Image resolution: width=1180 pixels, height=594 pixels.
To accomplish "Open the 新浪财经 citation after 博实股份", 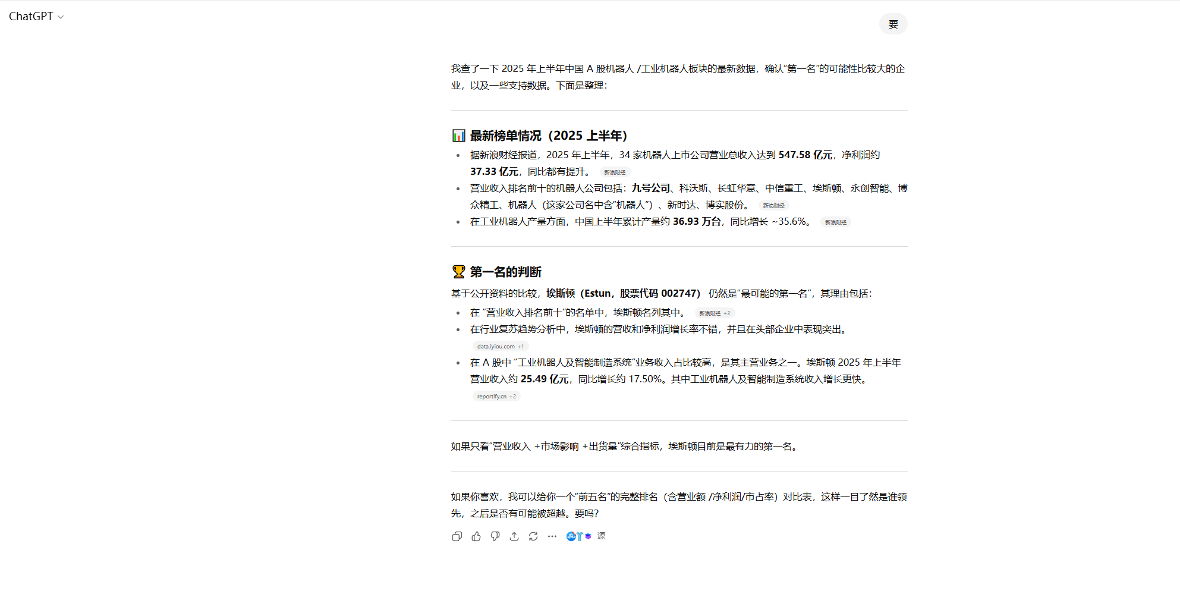I will tap(773, 206).
